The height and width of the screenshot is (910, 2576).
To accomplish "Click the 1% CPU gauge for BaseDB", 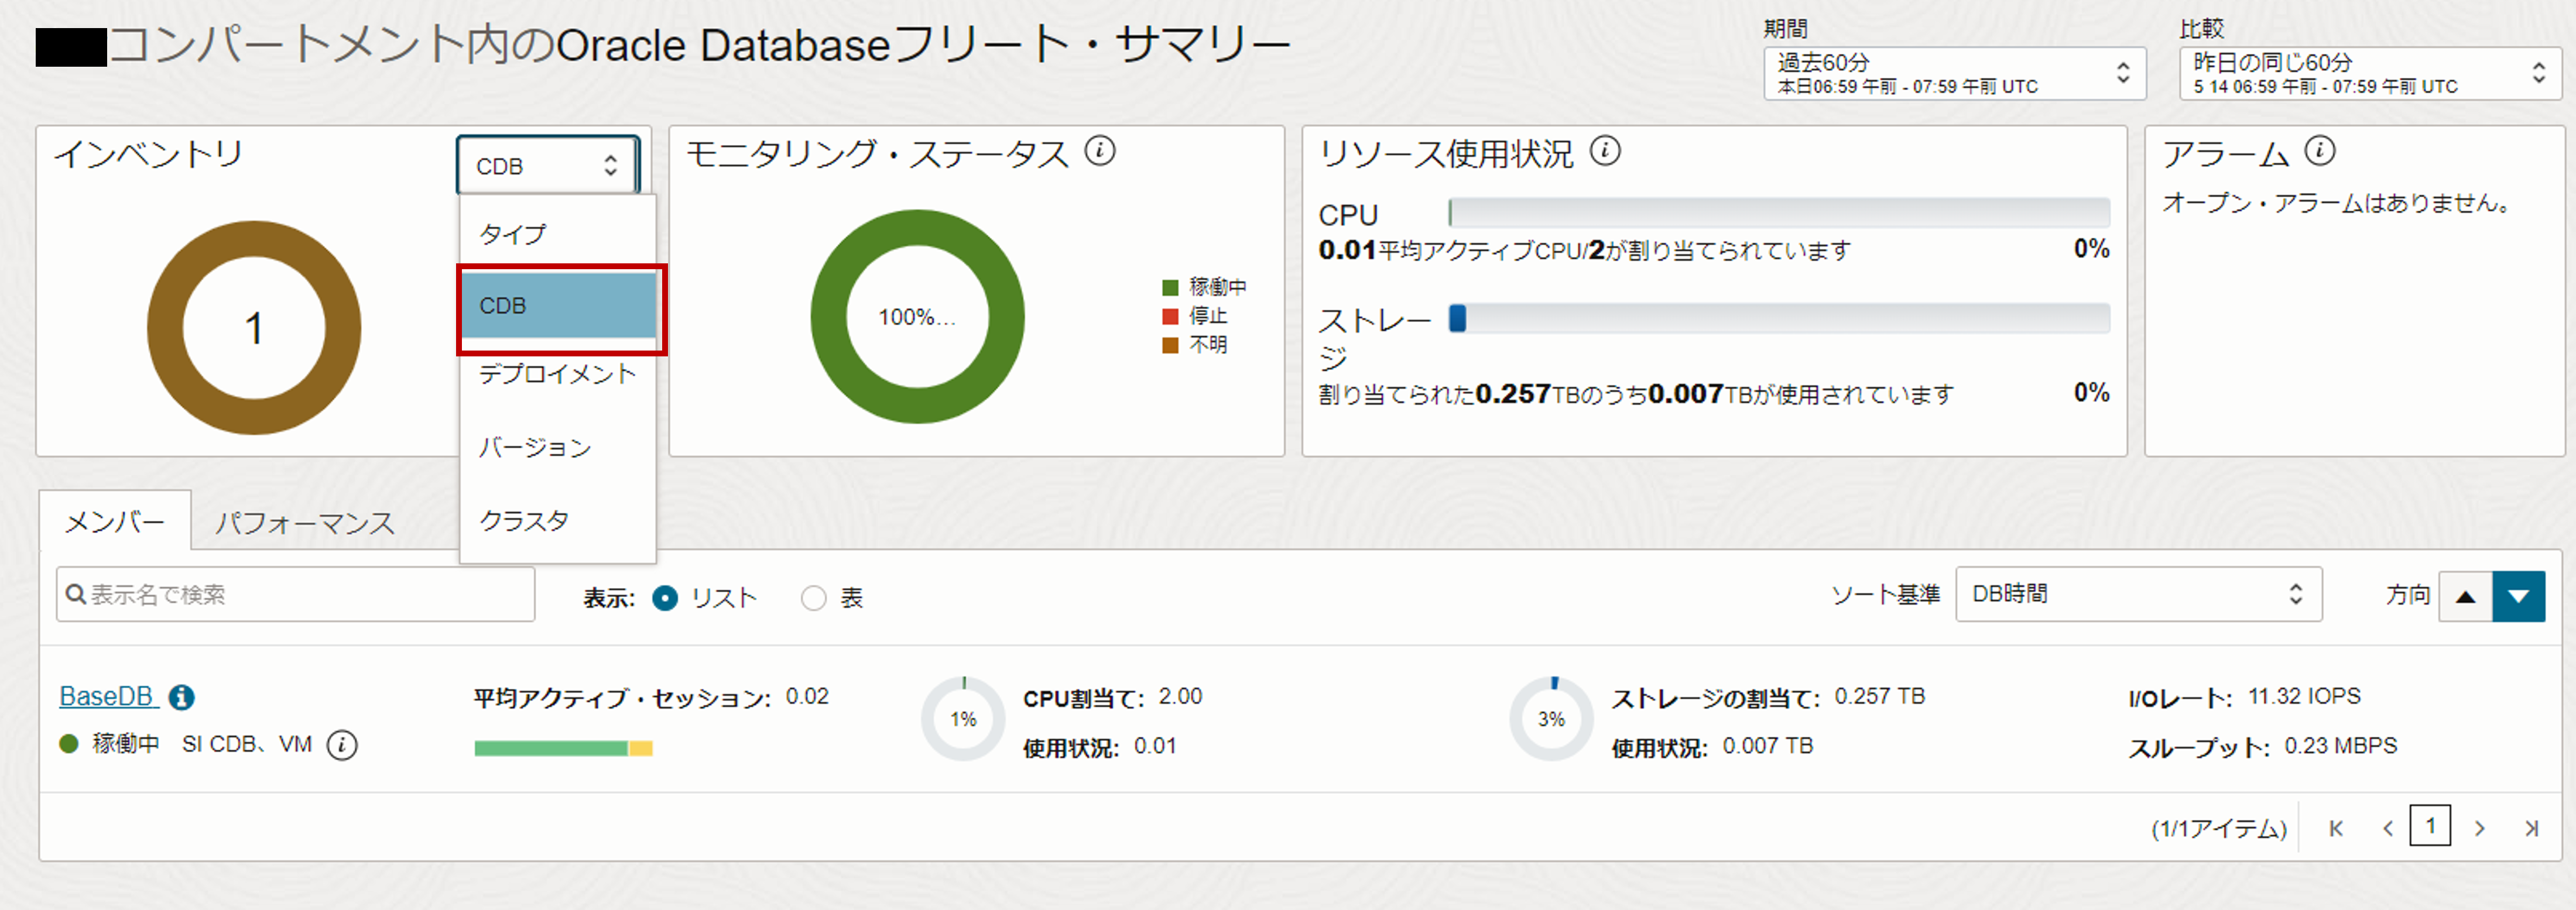I will coord(963,719).
